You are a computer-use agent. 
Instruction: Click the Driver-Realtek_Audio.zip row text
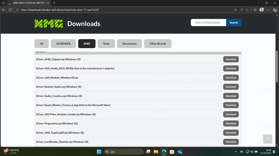coord(58,87)
